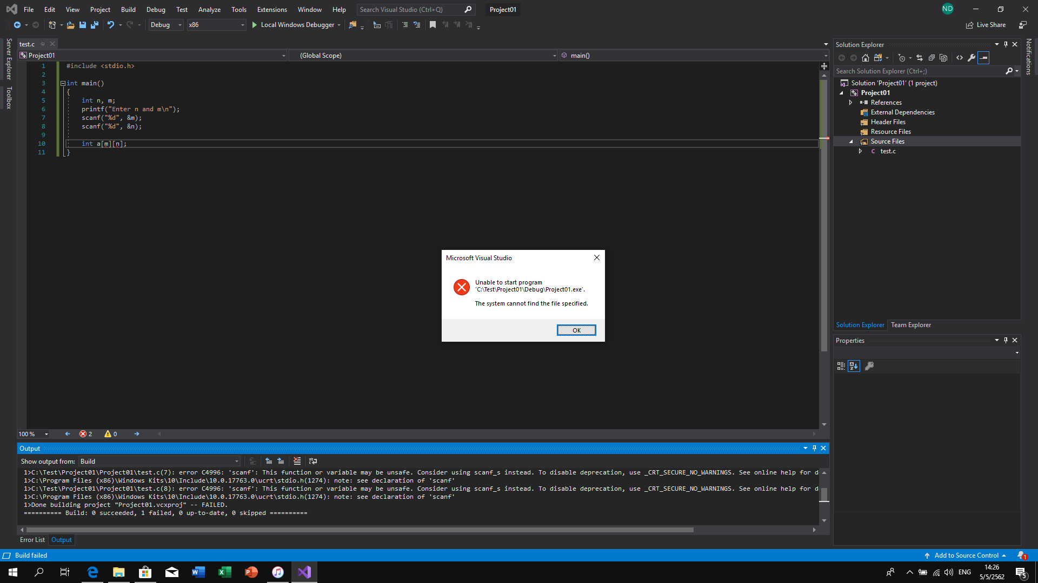Toggle Preview Selected Items in Solution Explorer
Viewport: 1038px width, 583px height.
click(983, 58)
